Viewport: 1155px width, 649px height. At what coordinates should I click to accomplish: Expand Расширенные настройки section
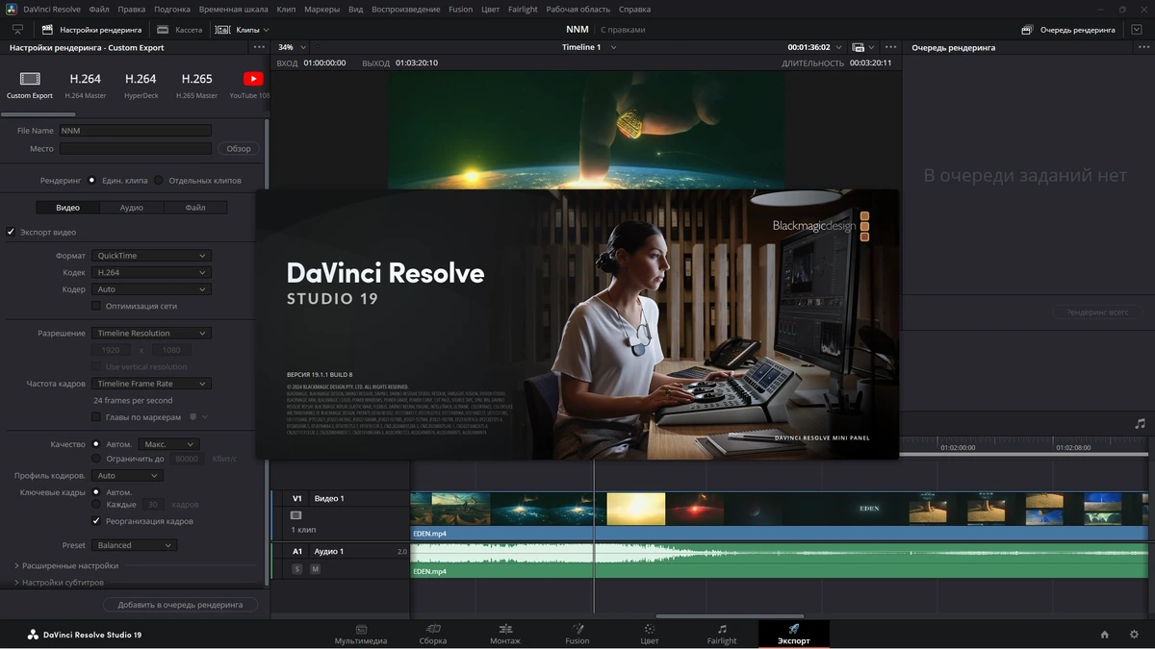pyautogui.click(x=66, y=565)
